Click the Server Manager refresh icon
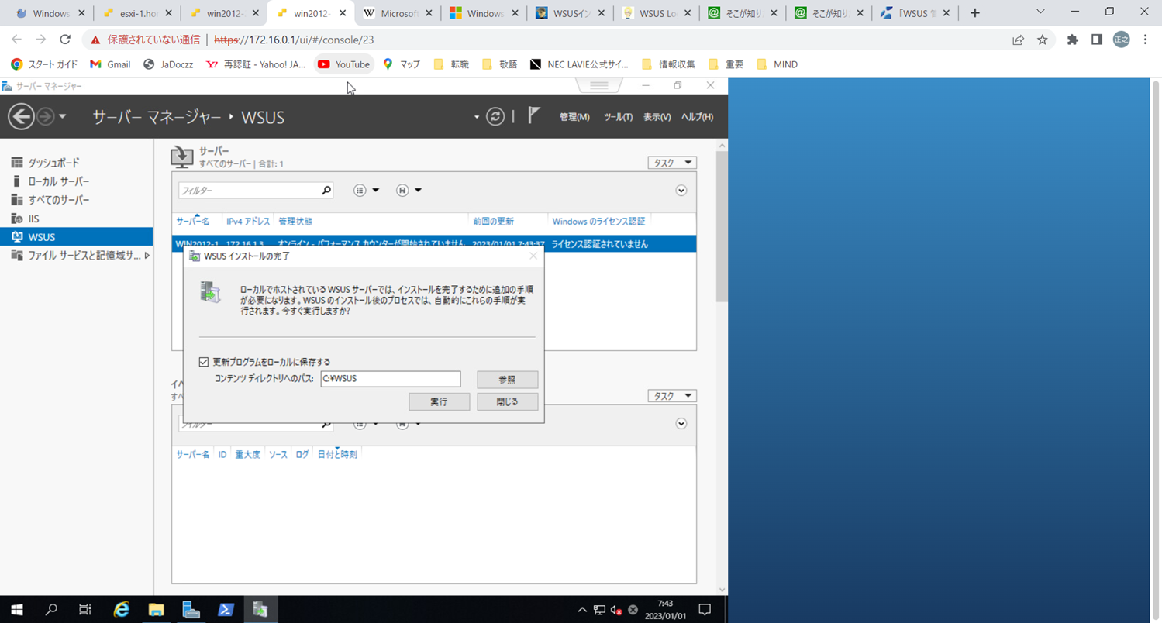This screenshot has height=623, width=1162. pyautogui.click(x=495, y=117)
